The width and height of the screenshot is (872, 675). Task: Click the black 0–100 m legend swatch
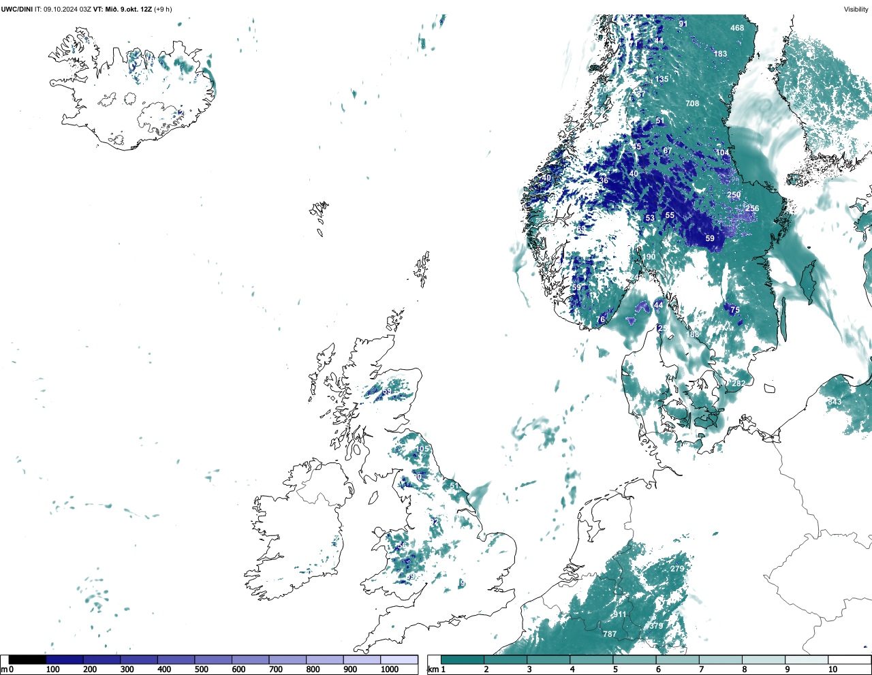[27, 660]
